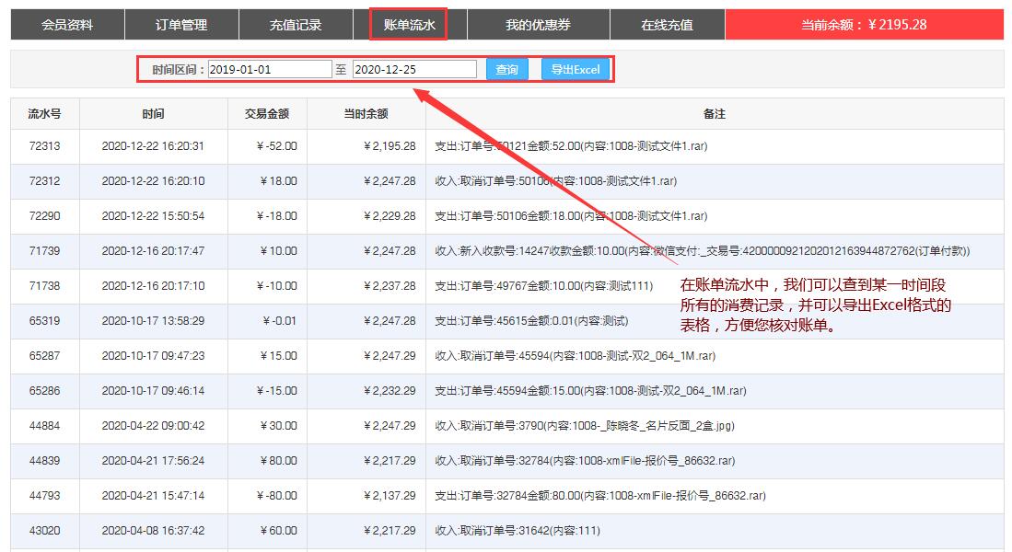Open the 充值记录 tab
The image size is (1012, 552).
[x=296, y=25]
